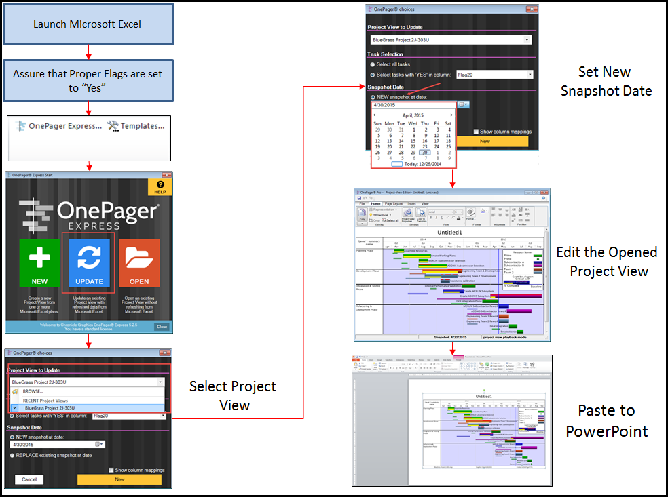Screen dimensions: 668x497
Task: Select the Home tab in Project-View Editor
Action: point(377,204)
